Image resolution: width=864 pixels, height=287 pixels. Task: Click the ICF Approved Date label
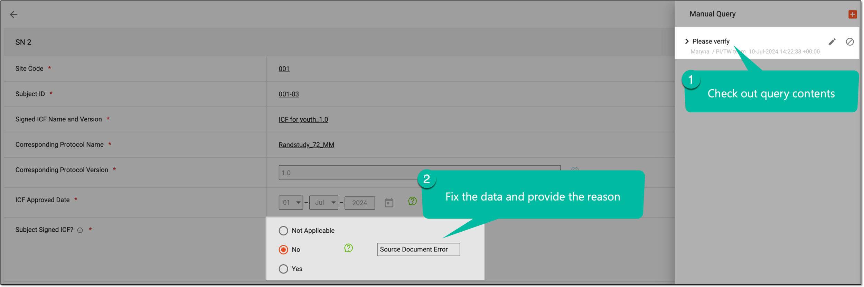pos(42,200)
